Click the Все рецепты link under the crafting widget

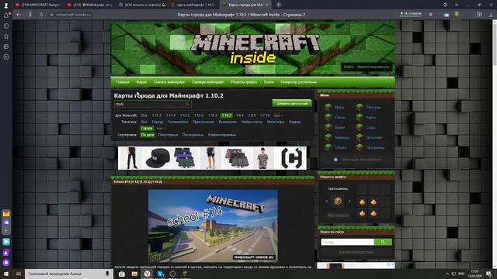338,215
